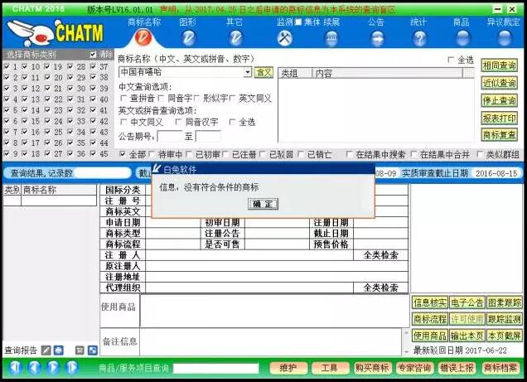Open the 图形 graphic search icon

(x=188, y=37)
